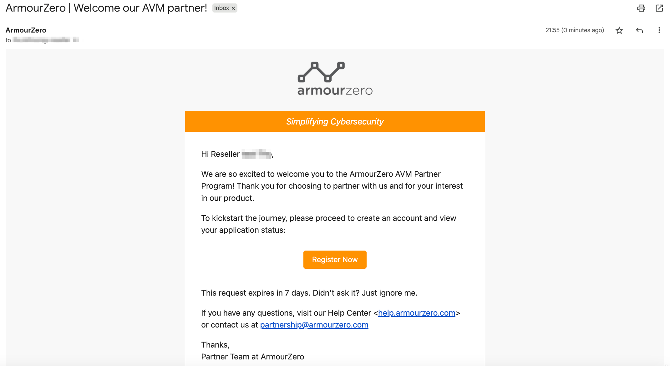This screenshot has height=366, width=670.
Task: Star the ArmourZero email
Action: pos(619,30)
